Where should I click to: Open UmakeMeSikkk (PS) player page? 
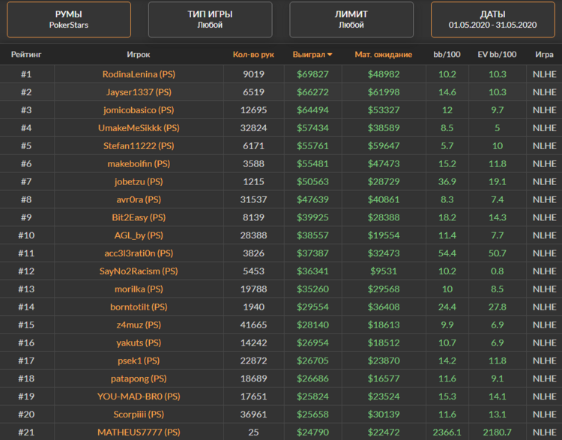click(x=139, y=128)
